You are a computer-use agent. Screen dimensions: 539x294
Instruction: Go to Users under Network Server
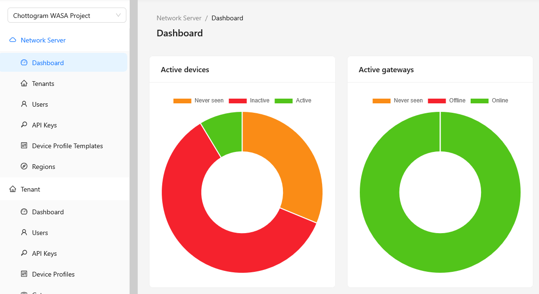(x=64, y=104)
